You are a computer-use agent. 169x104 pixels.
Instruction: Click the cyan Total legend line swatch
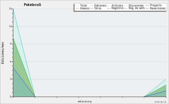click(77, 6)
